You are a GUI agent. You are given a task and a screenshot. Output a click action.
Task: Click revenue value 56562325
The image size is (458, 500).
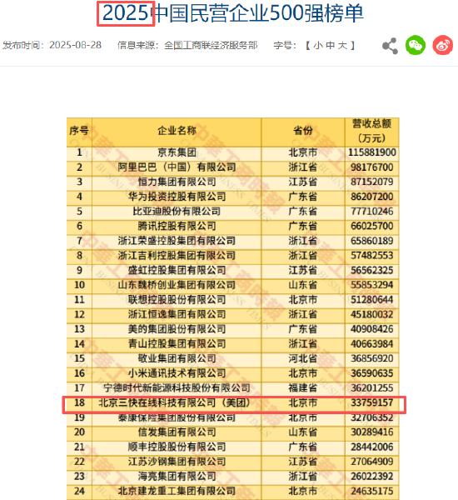[x=372, y=270]
